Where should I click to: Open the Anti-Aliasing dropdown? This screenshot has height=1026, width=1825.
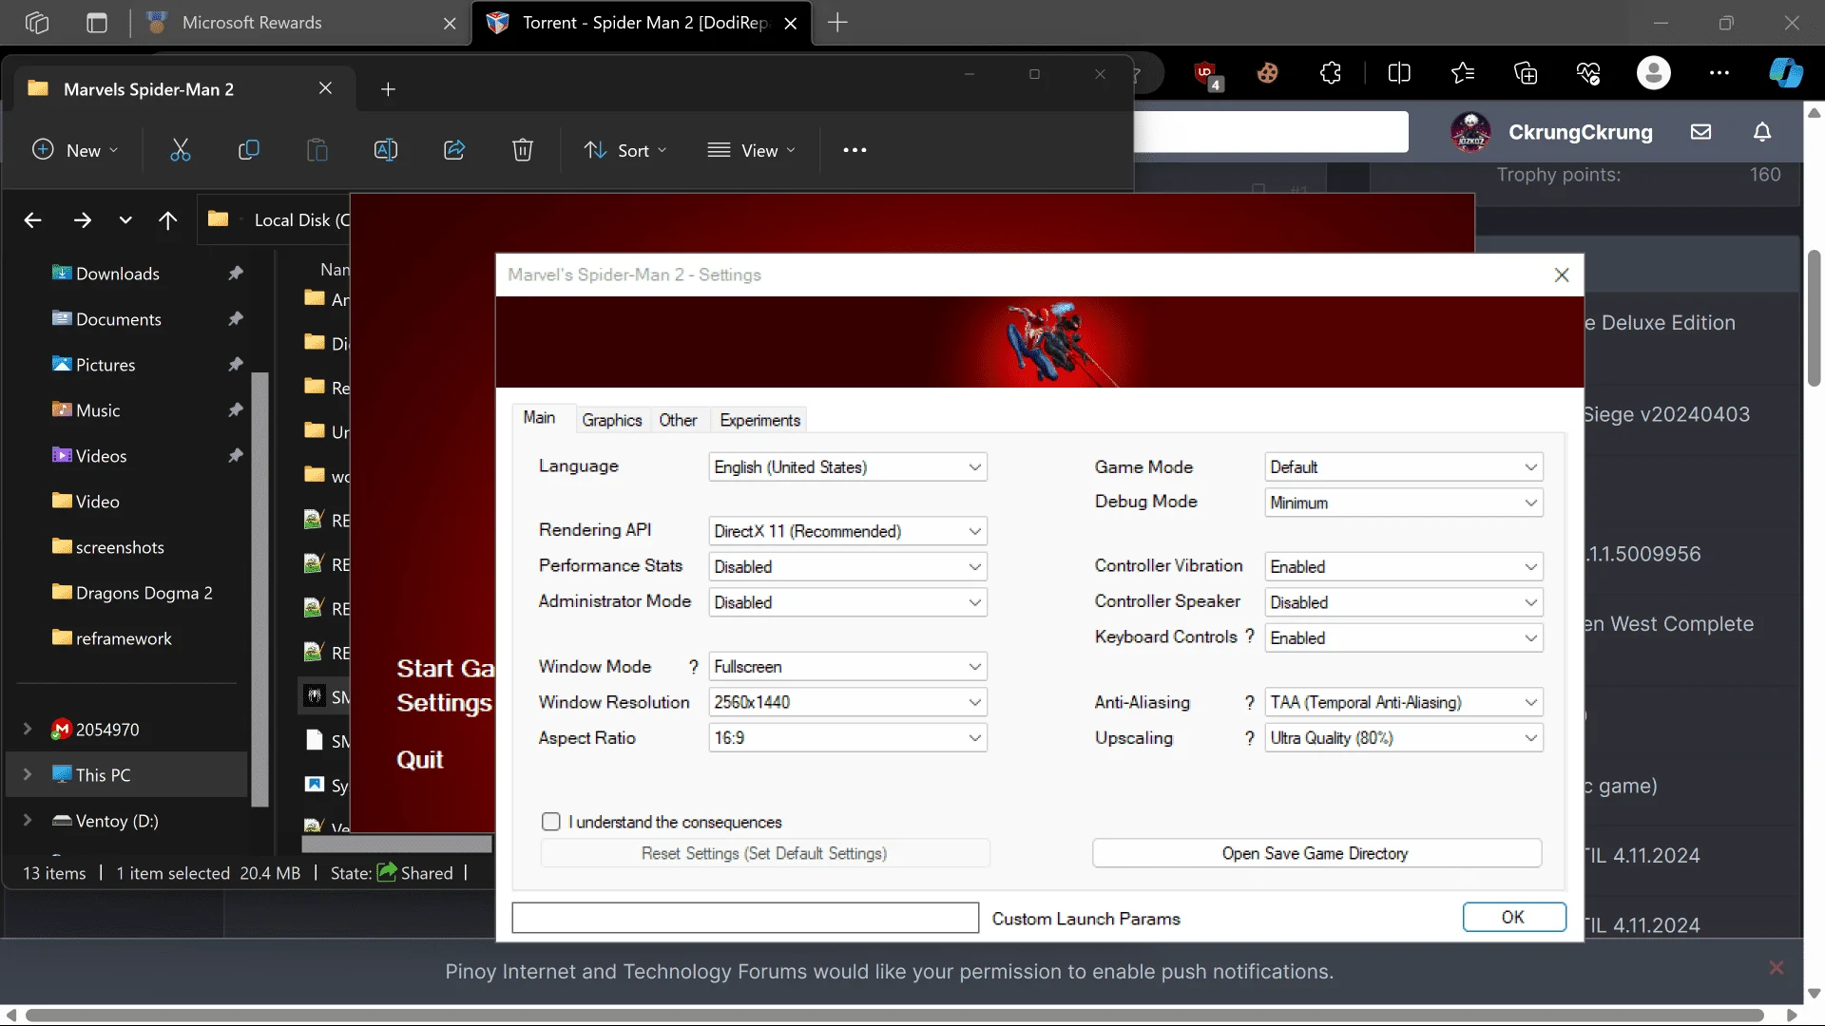tap(1404, 702)
